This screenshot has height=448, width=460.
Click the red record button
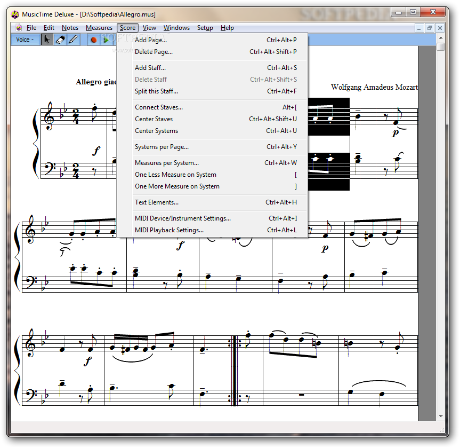pos(94,40)
